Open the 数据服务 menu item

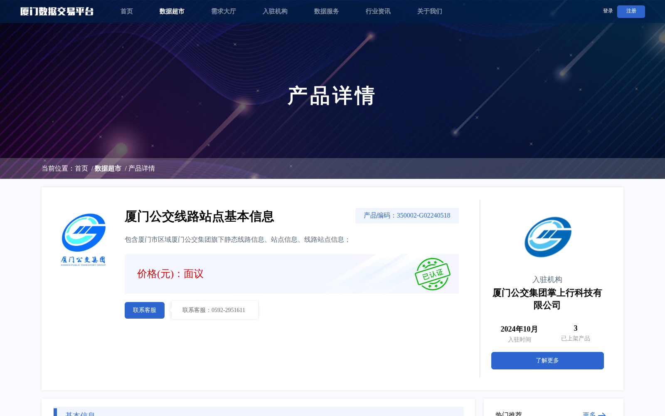pos(326,11)
